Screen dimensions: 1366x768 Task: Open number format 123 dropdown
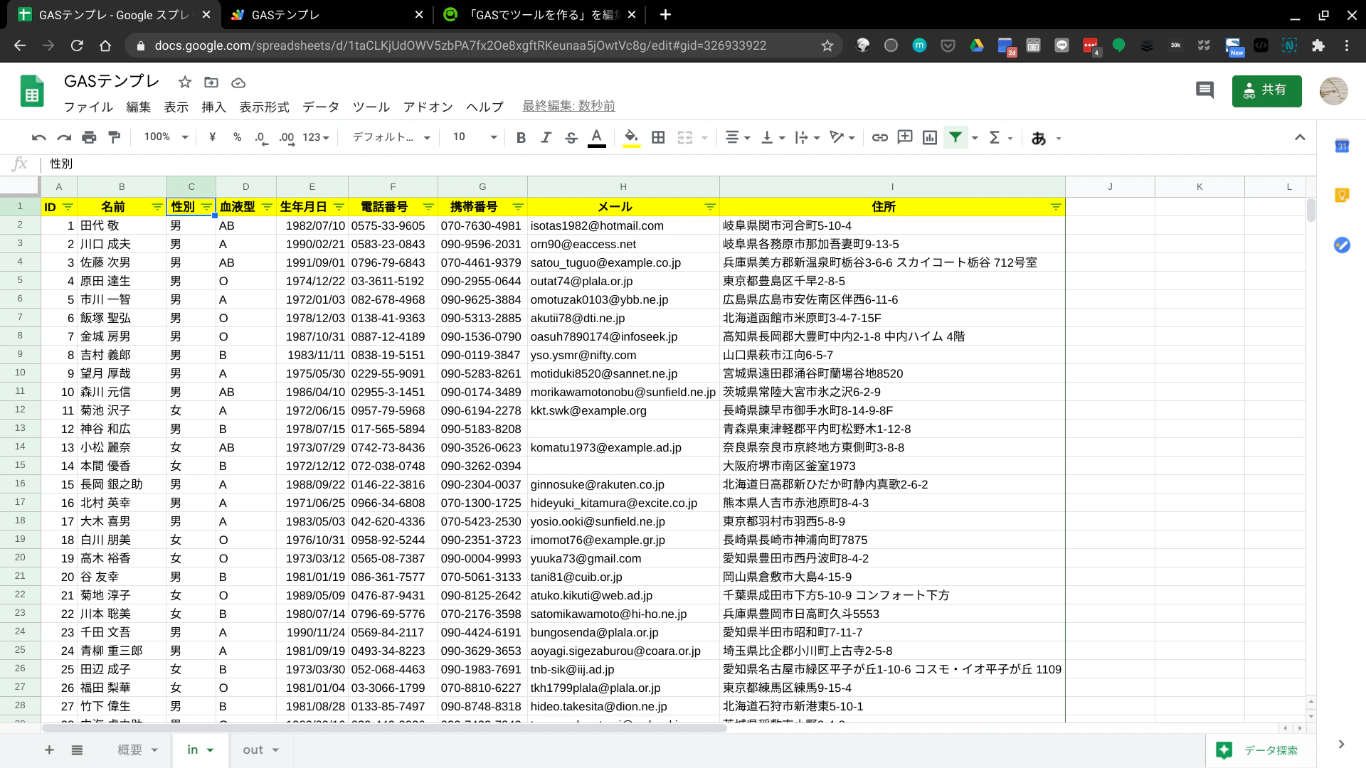pos(316,137)
